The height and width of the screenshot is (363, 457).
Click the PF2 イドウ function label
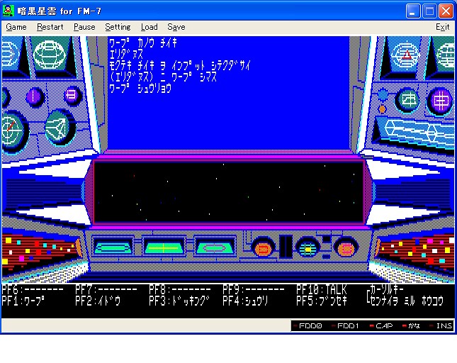(x=98, y=301)
